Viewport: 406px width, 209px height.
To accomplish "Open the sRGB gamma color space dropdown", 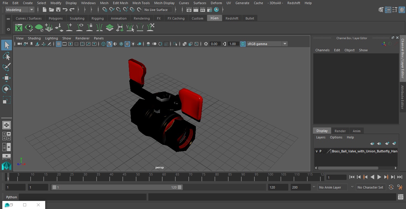I will [x=267, y=44].
